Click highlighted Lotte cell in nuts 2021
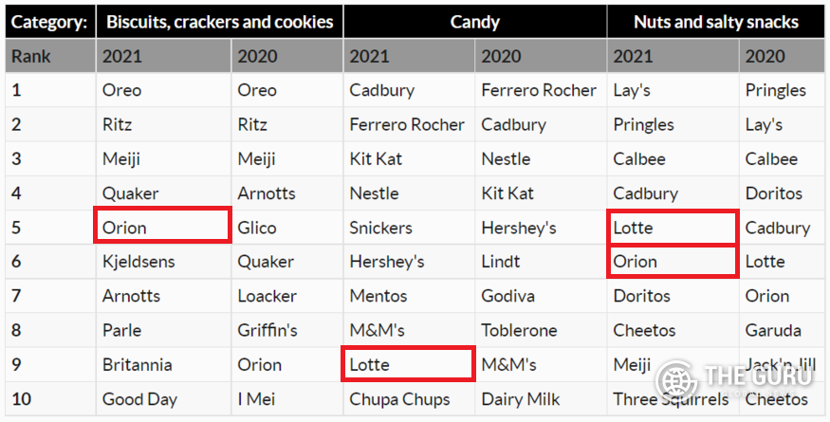Image resolution: width=830 pixels, height=422 pixels. pos(673,227)
